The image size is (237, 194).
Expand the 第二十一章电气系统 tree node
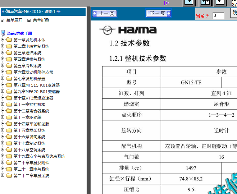(3, 169)
